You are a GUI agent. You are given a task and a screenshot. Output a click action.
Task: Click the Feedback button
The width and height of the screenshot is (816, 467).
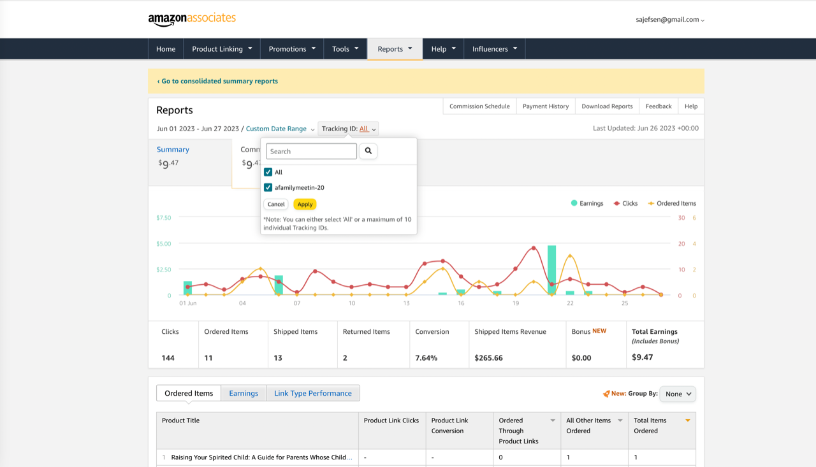(x=659, y=106)
